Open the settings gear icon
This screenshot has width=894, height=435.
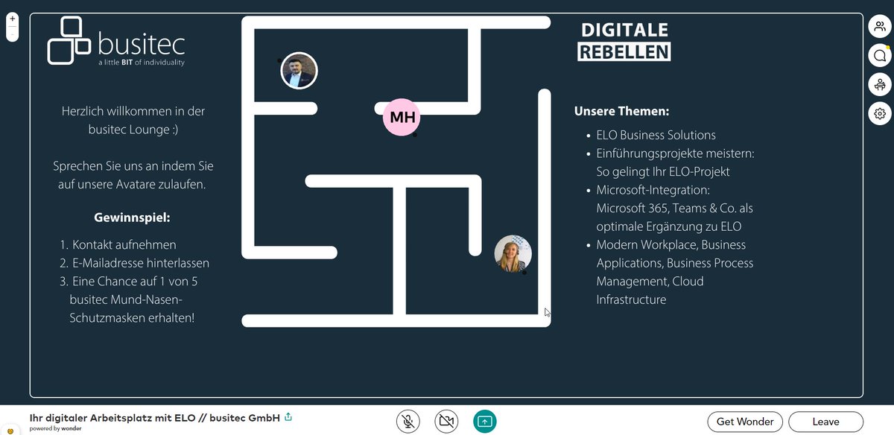tap(880, 113)
